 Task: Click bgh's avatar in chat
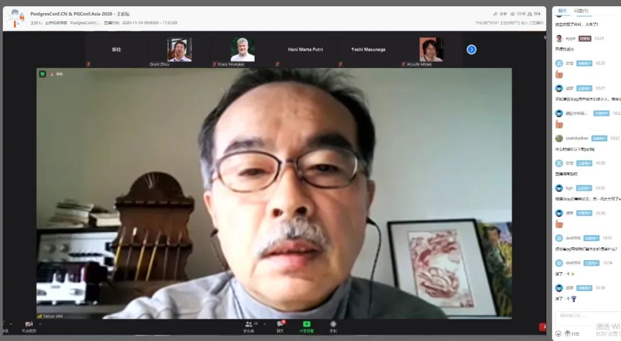(559, 188)
